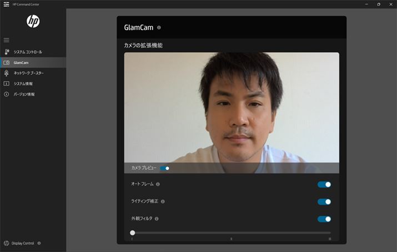Show info for 外観フィルタ
The image size is (397, 252).
coord(157,219)
